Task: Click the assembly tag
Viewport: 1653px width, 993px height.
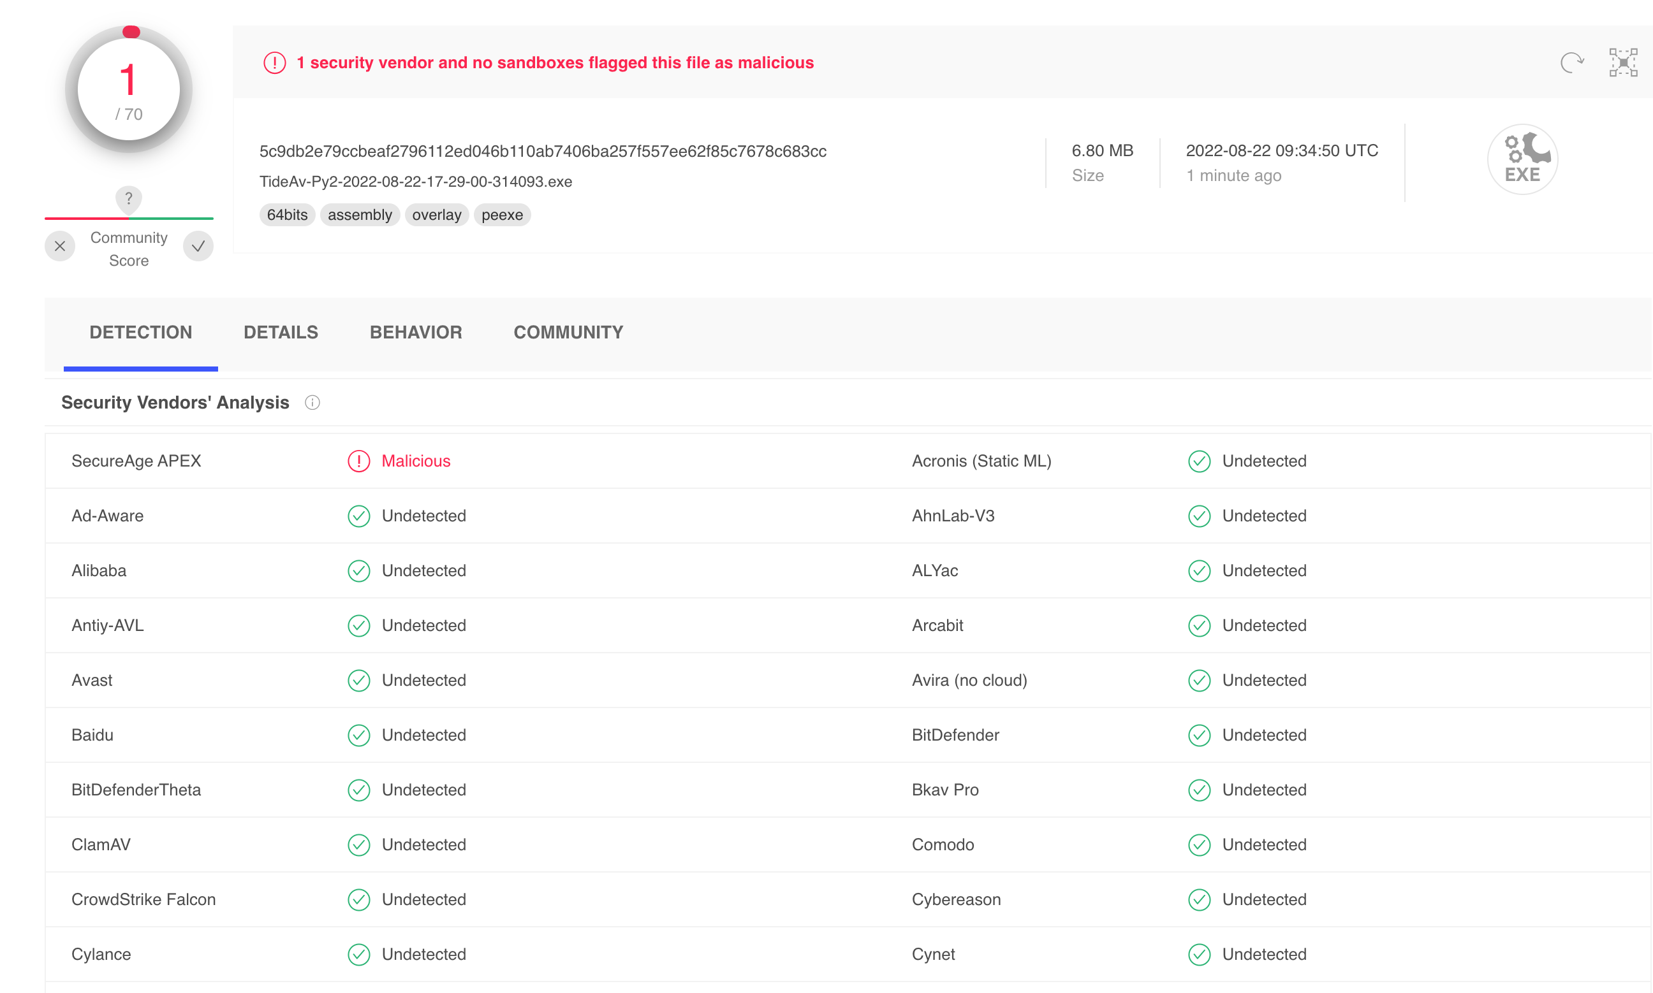Action: tap(360, 215)
